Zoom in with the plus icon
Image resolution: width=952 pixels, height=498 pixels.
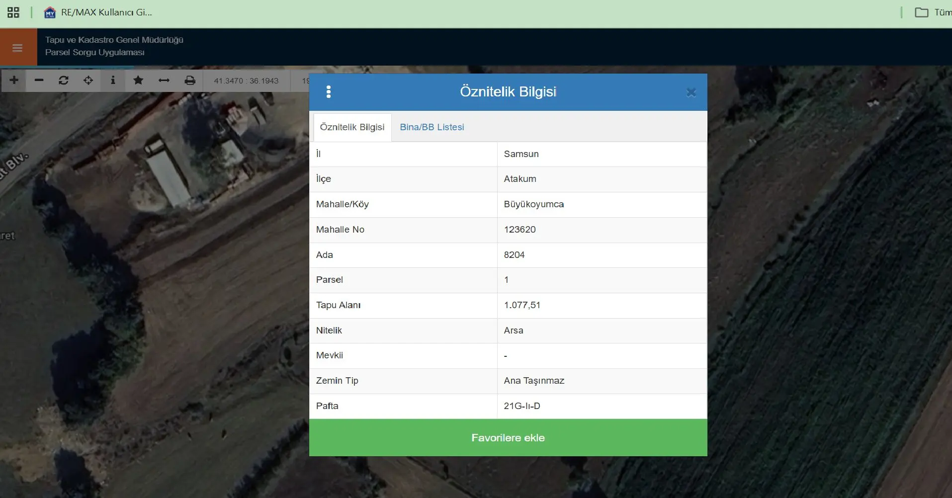point(14,80)
